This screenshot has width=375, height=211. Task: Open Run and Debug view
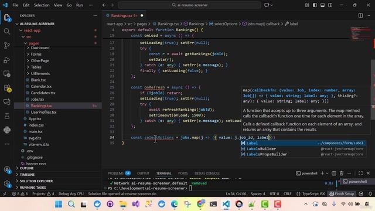pyautogui.click(x=7, y=60)
